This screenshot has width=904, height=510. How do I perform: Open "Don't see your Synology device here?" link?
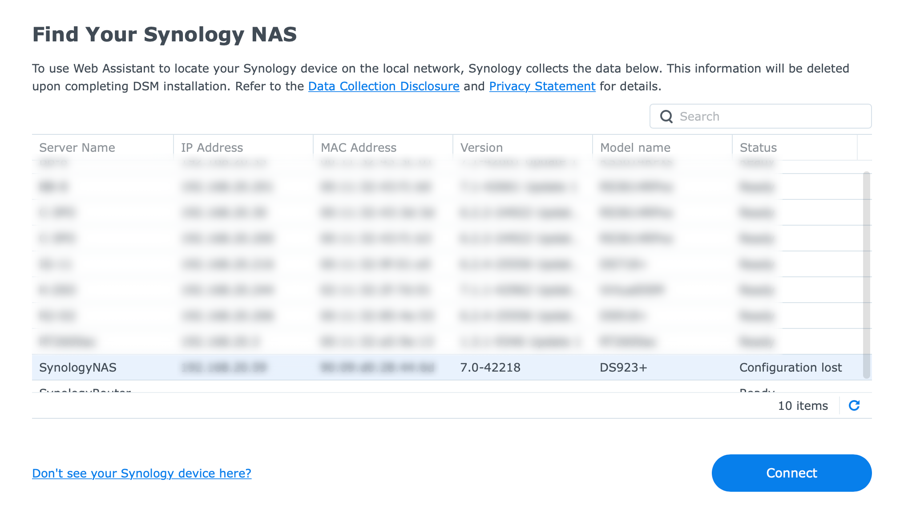(x=142, y=473)
